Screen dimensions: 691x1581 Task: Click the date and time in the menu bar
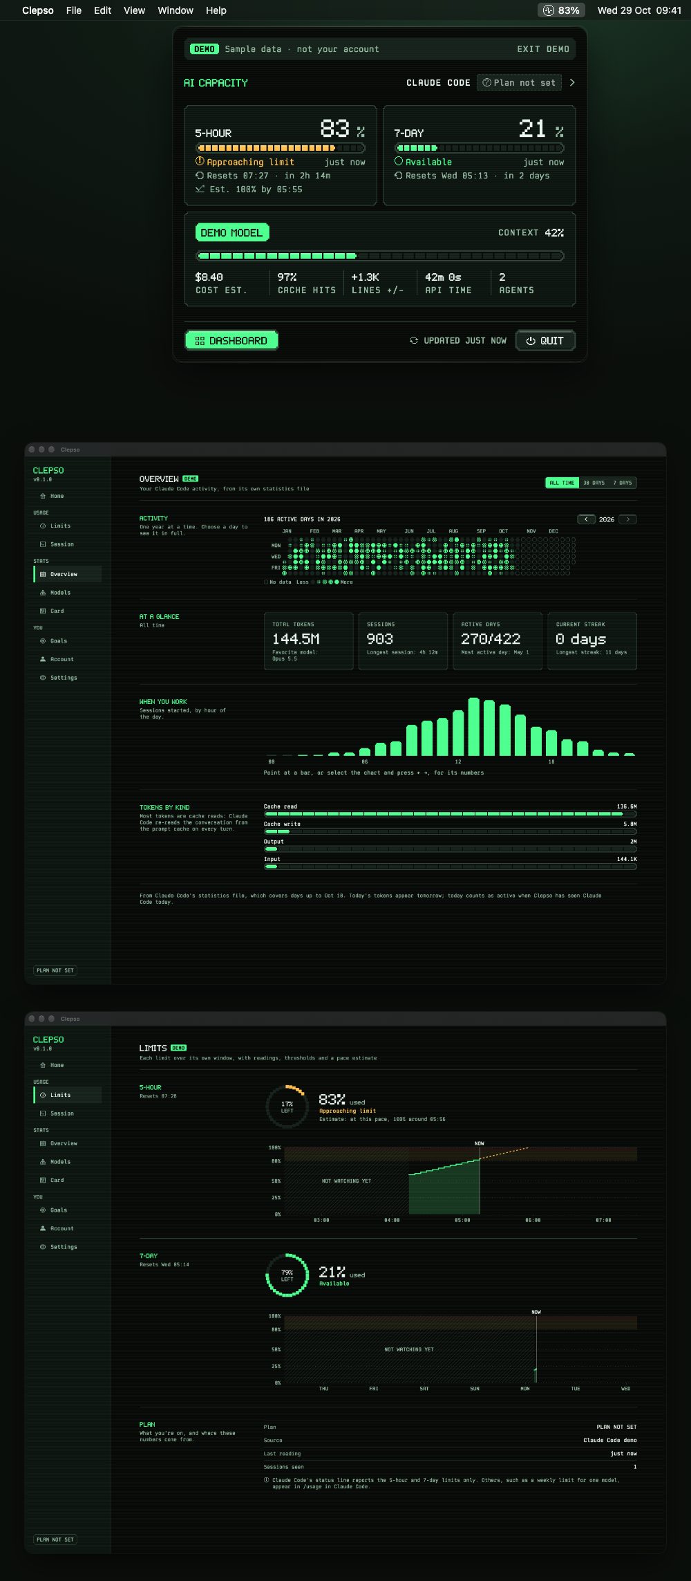[x=639, y=10]
